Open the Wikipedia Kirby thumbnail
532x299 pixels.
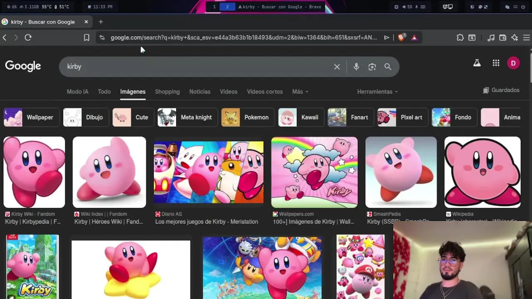(x=483, y=172)
